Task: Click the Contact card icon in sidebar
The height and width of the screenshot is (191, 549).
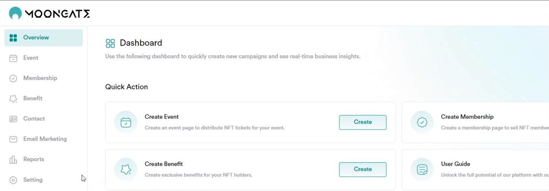Action: 13,119
